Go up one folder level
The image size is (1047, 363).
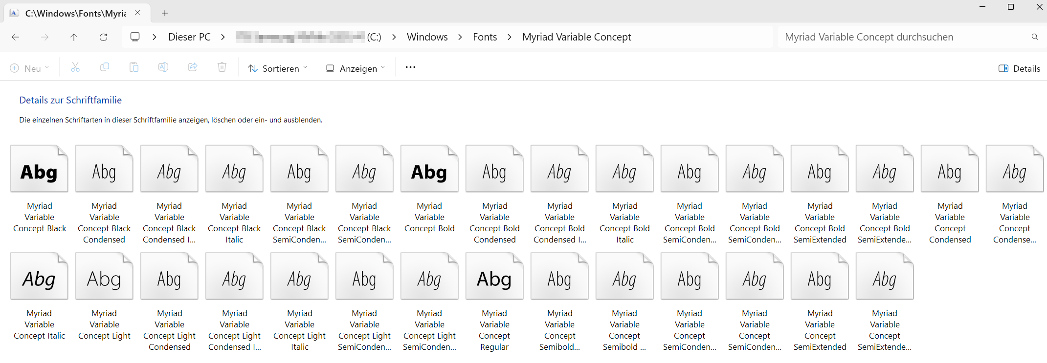(x=74, y=37)
